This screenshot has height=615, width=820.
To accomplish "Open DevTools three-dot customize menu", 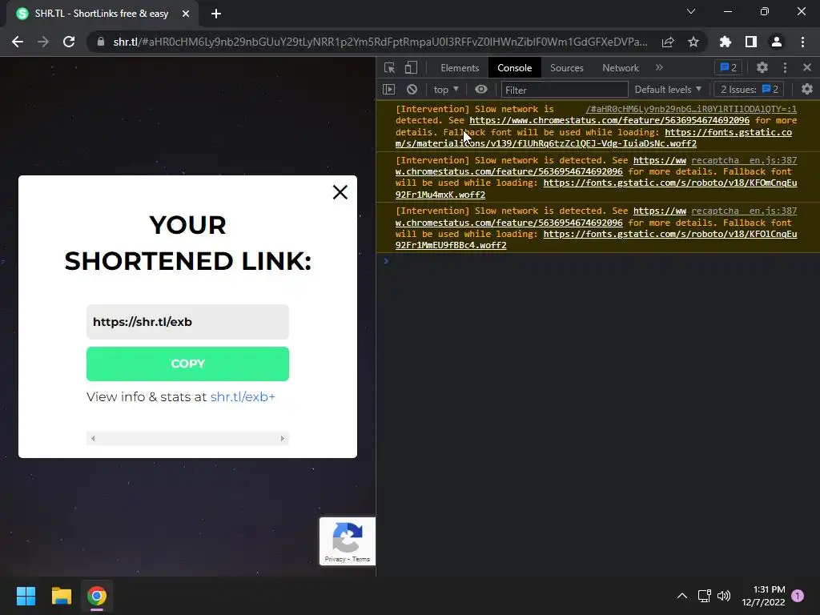I will (785, 67).
